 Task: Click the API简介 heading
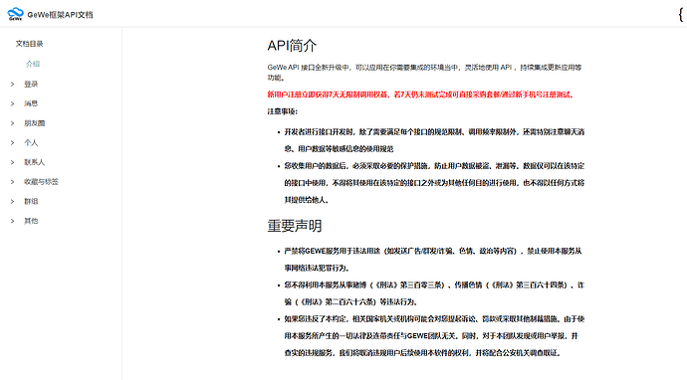(x=292, y=46)
